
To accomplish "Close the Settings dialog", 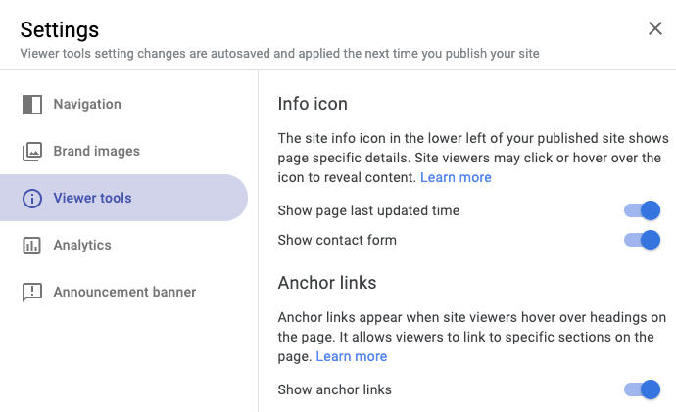I will pyautogui.click(x=655, y=29).
